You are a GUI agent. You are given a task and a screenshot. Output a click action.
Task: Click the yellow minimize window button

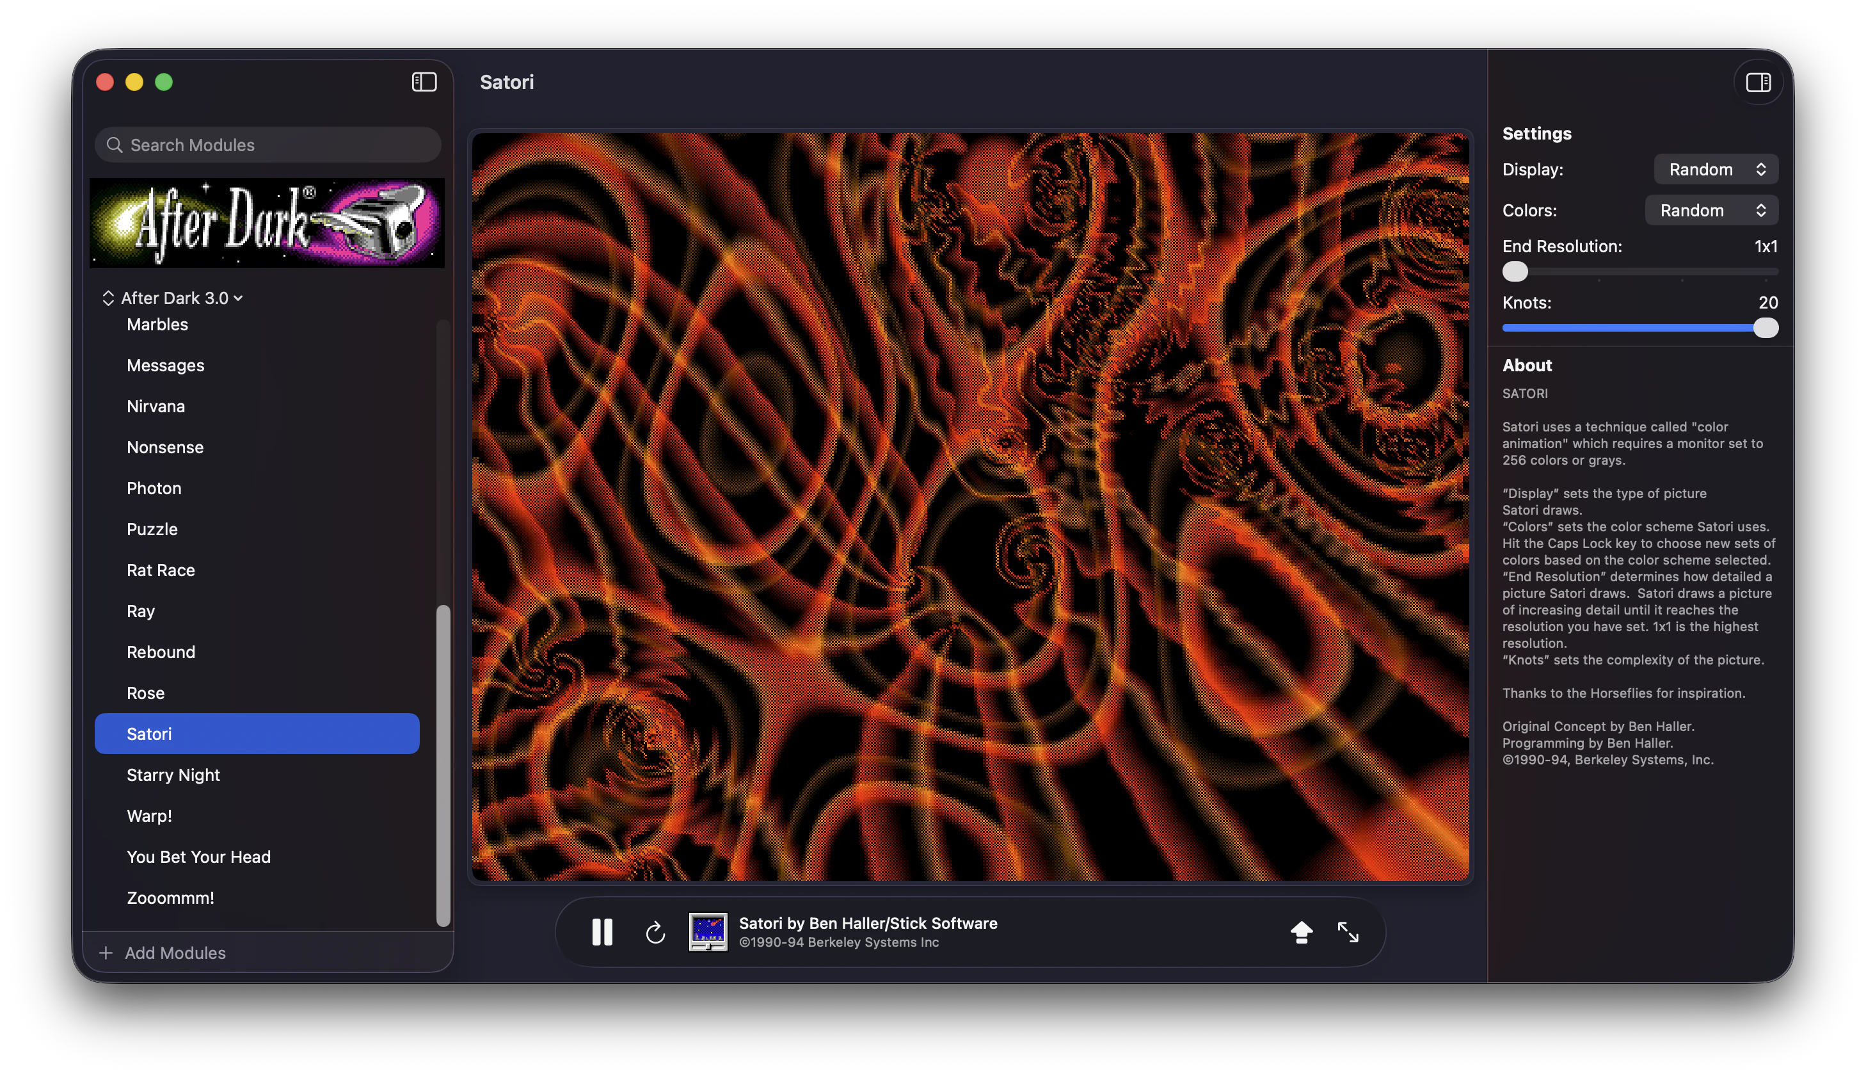point(134,81)
